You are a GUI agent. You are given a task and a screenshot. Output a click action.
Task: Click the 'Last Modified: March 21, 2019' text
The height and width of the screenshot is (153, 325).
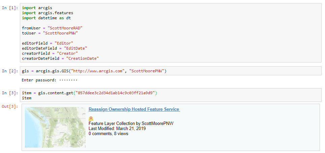(117, 129)
